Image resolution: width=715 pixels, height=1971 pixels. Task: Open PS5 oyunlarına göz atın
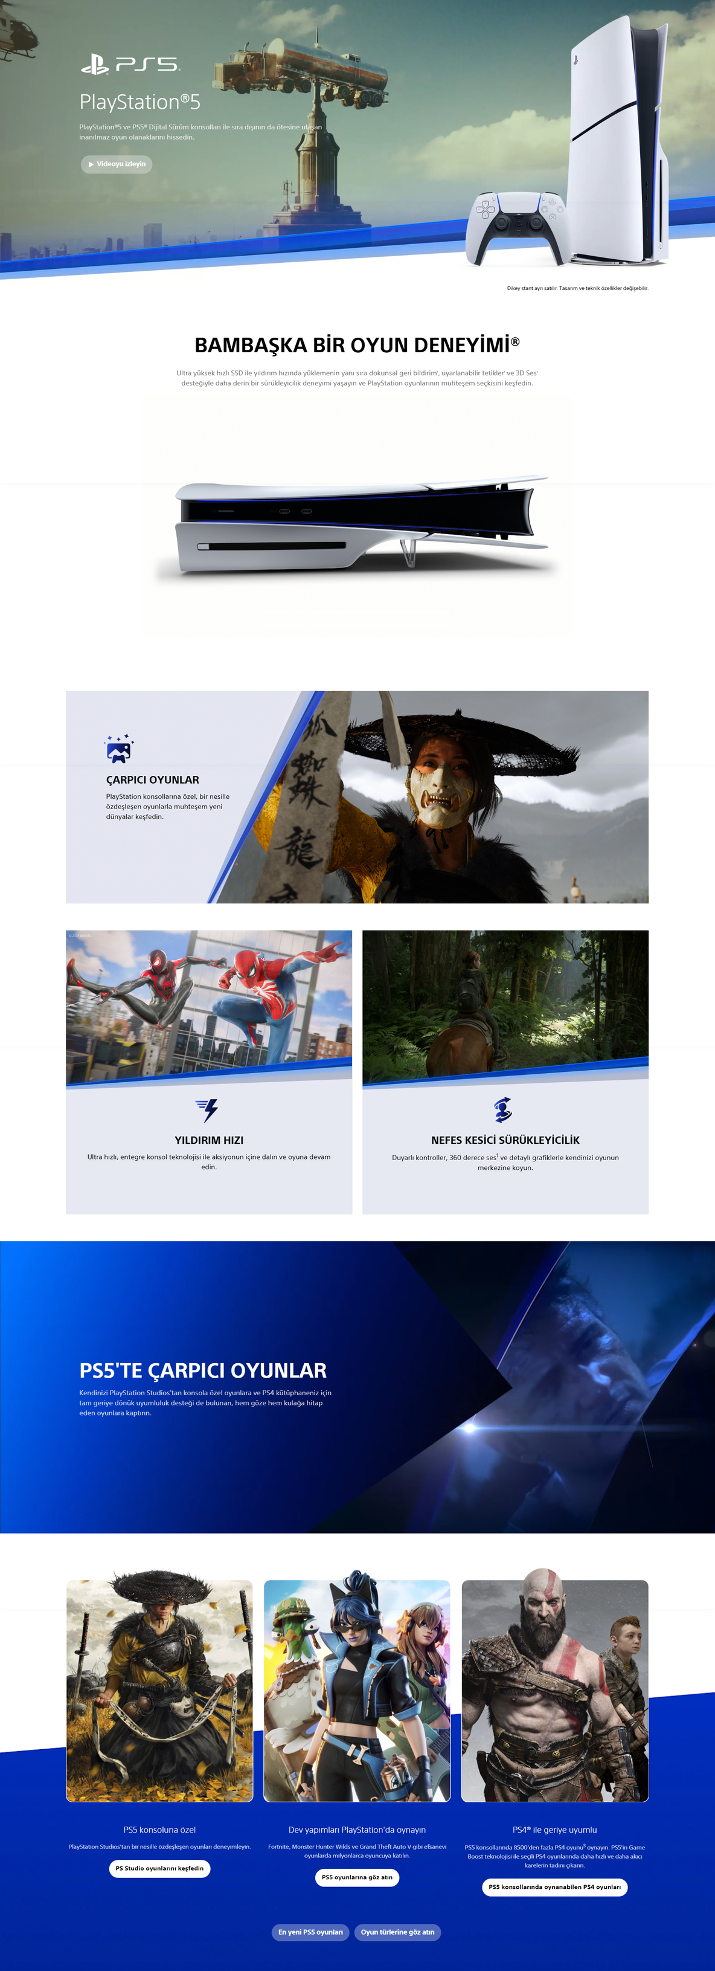click(357, 1877)
